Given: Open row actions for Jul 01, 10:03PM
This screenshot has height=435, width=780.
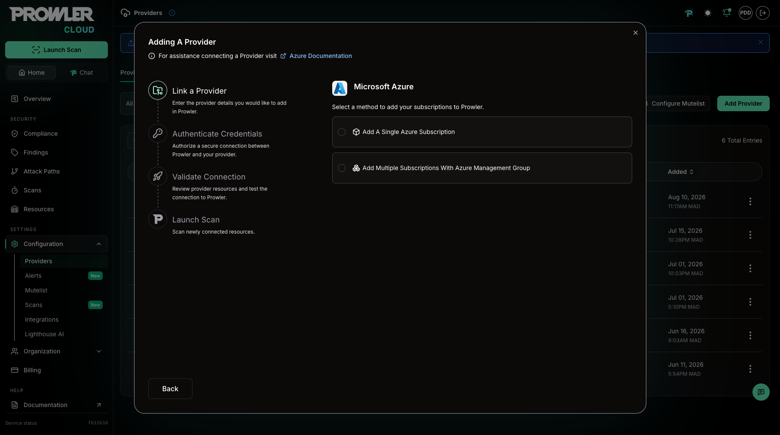Looking at the screenshot, I should coord(750,268).
